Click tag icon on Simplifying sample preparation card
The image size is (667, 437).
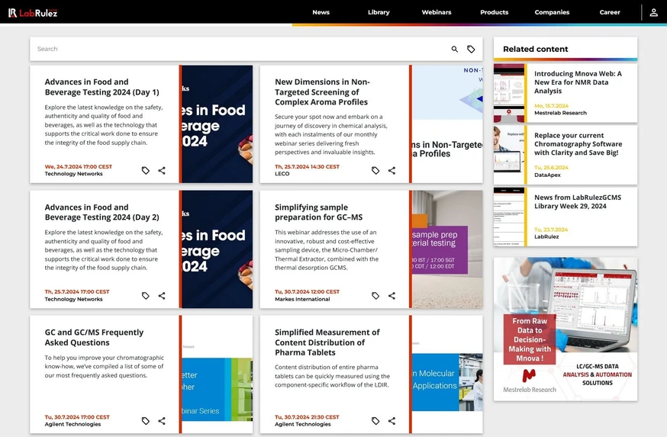pos(375,295)
